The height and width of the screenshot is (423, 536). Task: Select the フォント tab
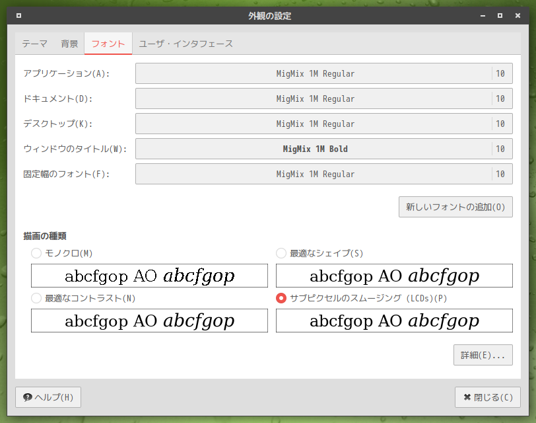(x=108, y=44)
